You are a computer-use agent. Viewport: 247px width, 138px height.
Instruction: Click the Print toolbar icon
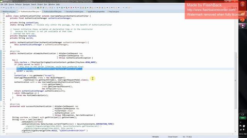pos(11,8)
